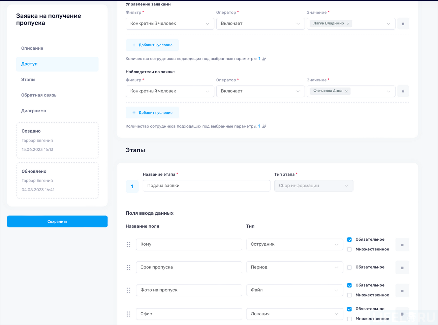Remove the Фатыхова Анна tag using its x
Viewport: 438px width, 325px height.
[346, 91]
